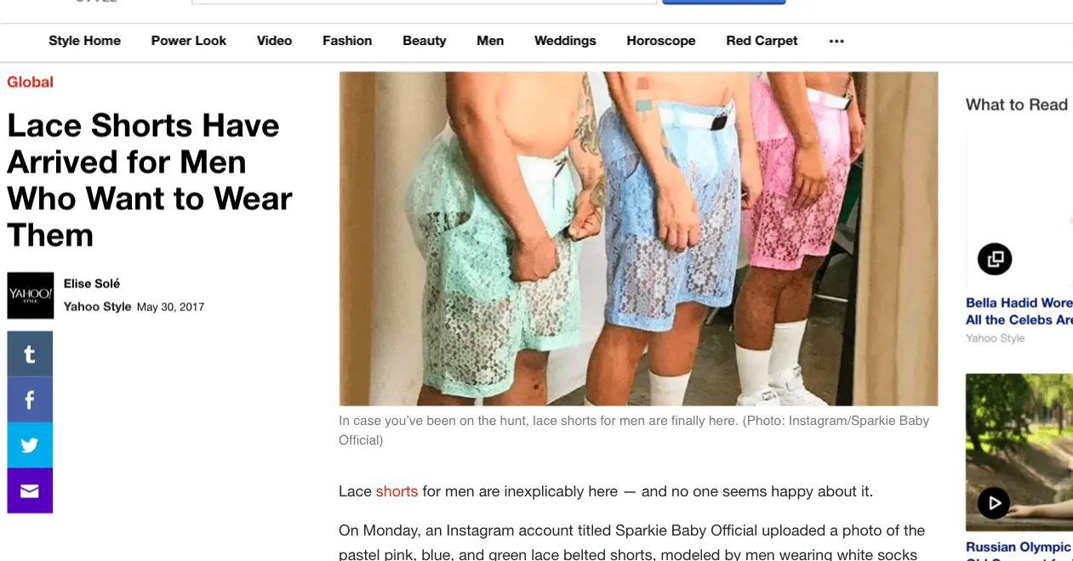Go to the Red Carpet section

(762, 41)
